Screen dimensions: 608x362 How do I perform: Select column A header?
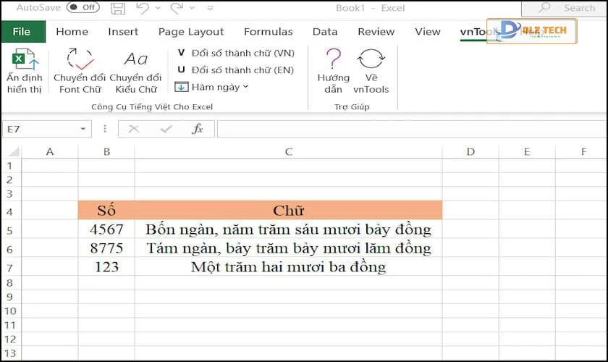[x=50, y=152]
